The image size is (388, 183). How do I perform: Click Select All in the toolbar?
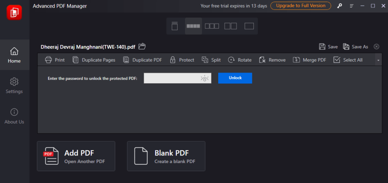(x=348, y=60)
